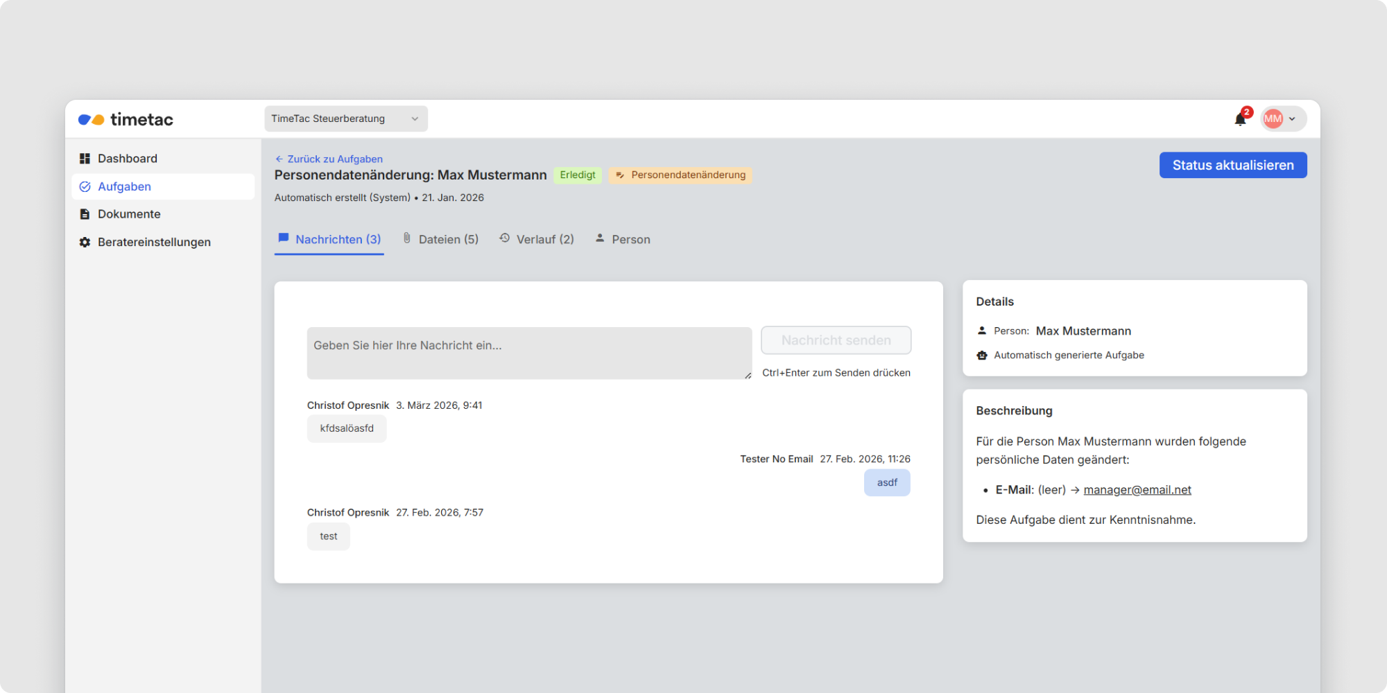This screenshot has width=1387, height=693.
Task: Open the TimeTac Steuerberatung dropdown
Action: (345, 119)
